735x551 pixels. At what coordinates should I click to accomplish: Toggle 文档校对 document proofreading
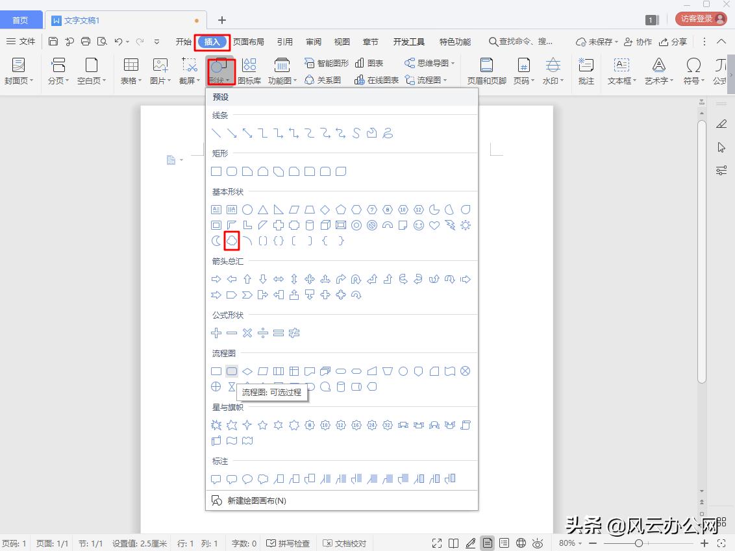pyautogui.click(x=345, y=543)
